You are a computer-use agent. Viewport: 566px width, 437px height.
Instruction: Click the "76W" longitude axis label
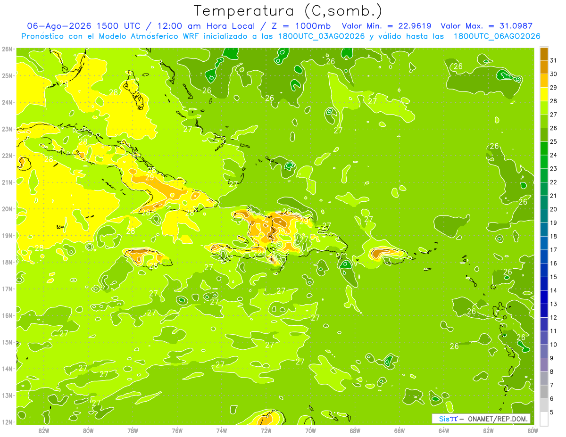pyautogui.click(x=177, y=430)
